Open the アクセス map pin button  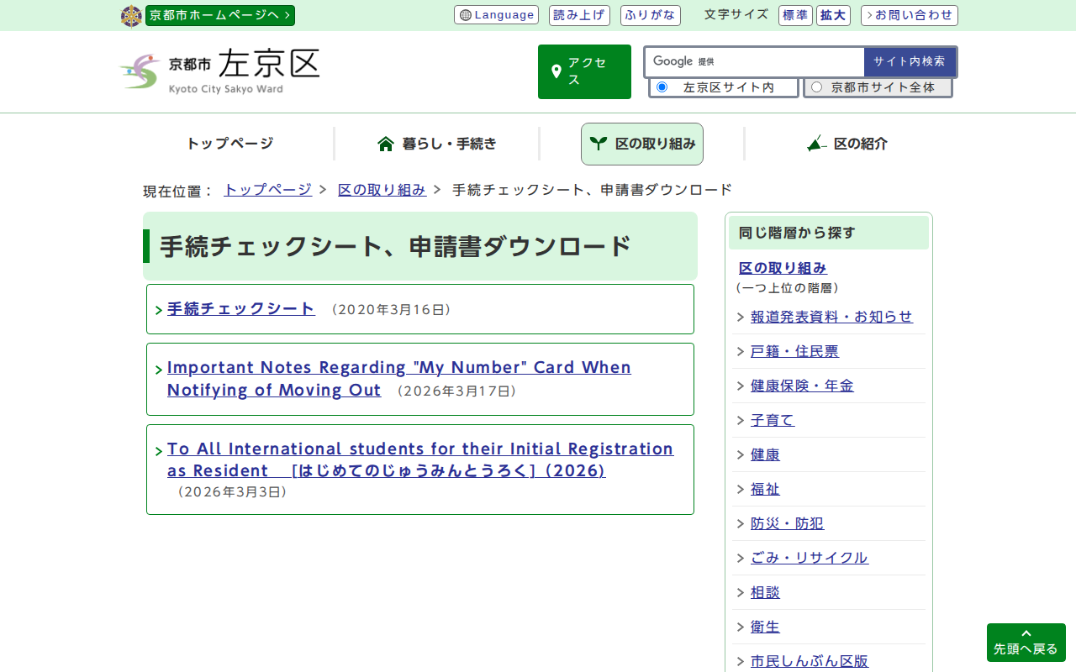click(584, 71)
